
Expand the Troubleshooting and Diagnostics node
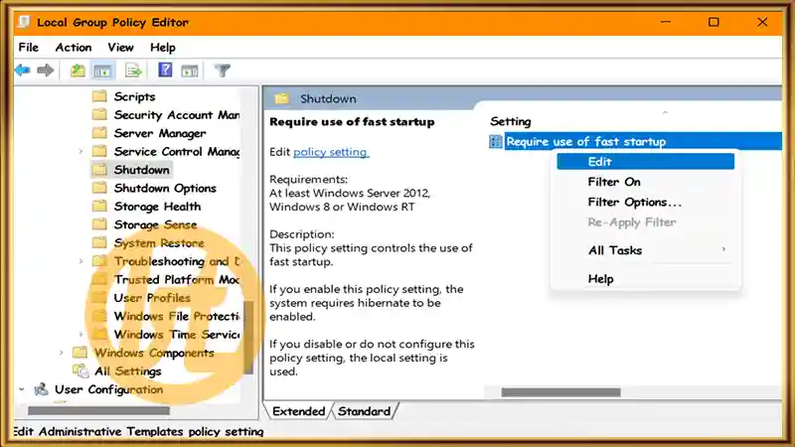pos(80,261)
